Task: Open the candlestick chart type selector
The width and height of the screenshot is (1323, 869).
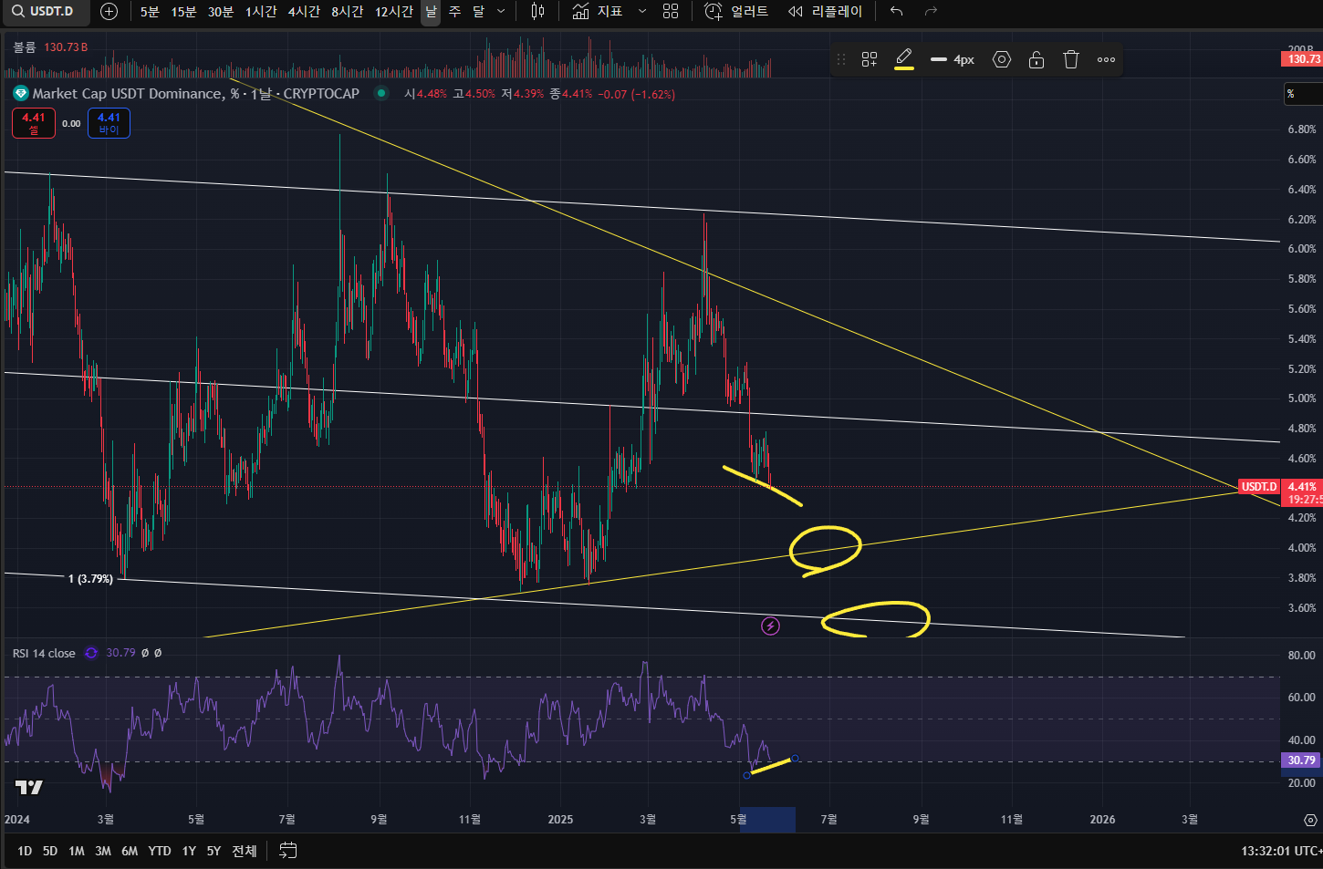Action: click(537, 11)
